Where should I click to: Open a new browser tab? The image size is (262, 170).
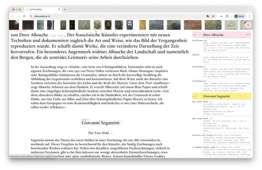65,9
